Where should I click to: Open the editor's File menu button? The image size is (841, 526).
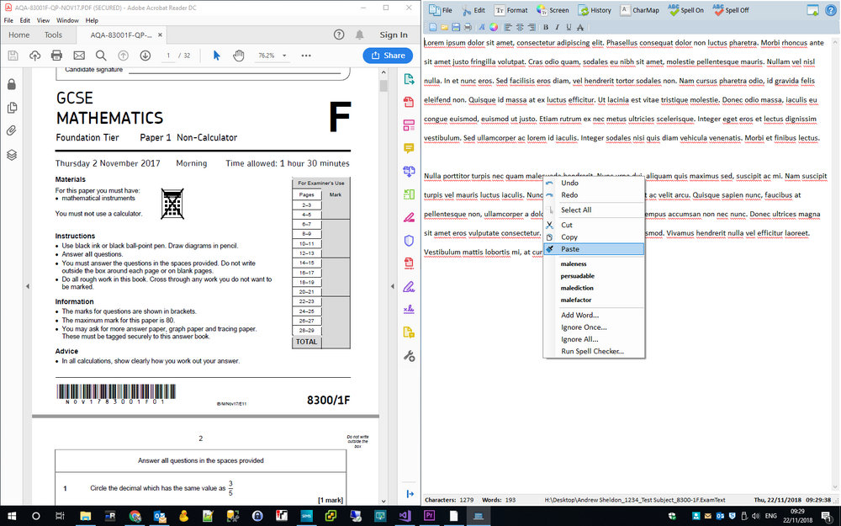[441, 9]
